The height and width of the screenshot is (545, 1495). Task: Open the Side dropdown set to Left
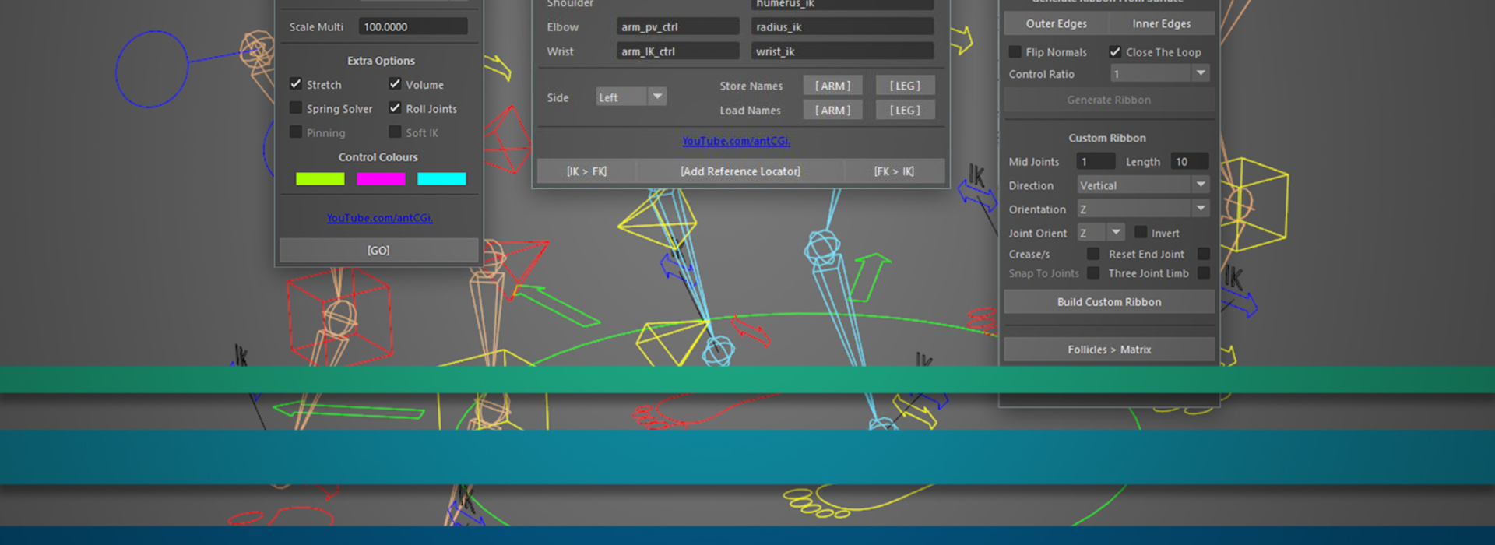pyautogui.click(x=631, y=97)
